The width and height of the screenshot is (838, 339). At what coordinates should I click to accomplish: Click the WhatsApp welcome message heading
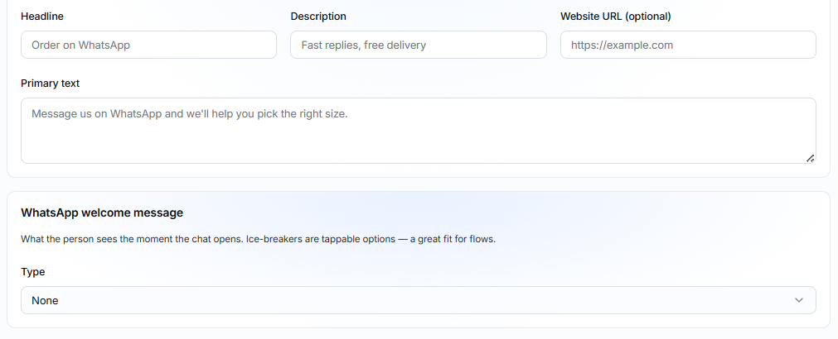coord(102,213)
